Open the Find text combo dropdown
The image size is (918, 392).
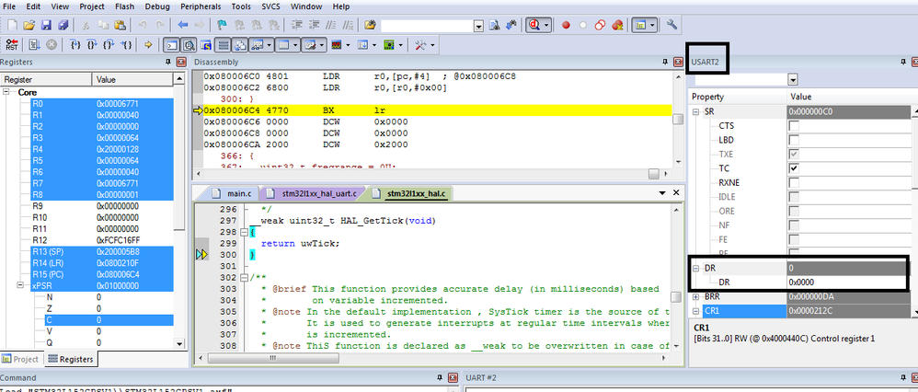tap(478, 26)
